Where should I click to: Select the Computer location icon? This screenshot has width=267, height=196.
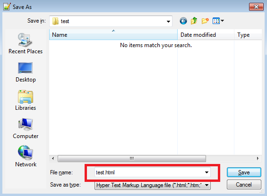pos(26,129)
